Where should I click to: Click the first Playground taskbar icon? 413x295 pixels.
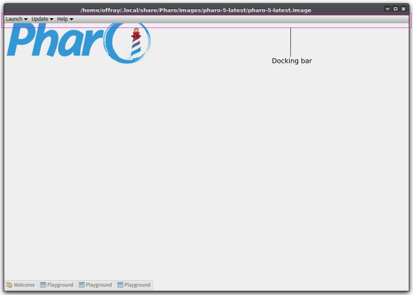(x=43, y=285)
